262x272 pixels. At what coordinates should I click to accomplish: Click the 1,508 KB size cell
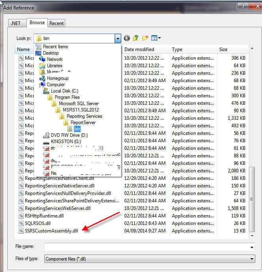pos(236,208)
